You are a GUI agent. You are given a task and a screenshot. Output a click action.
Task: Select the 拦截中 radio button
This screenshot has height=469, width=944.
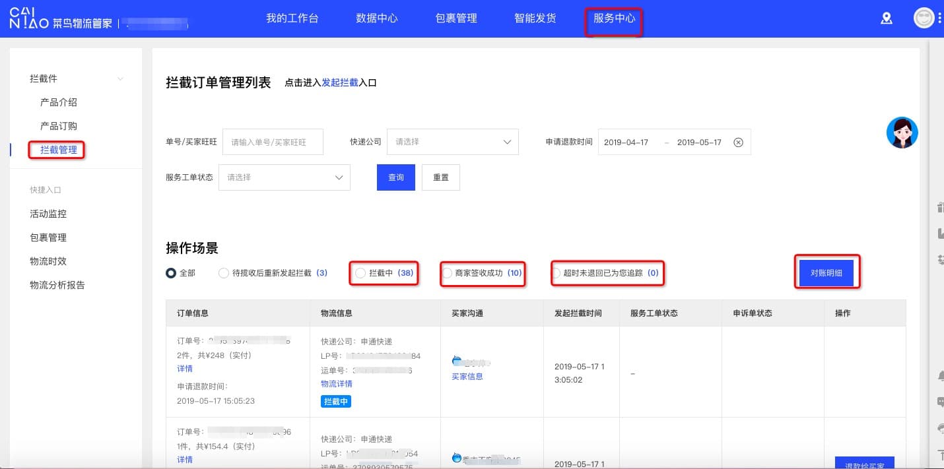click(360, 273)
